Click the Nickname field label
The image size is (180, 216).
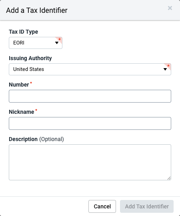click(x=22, y=112)
